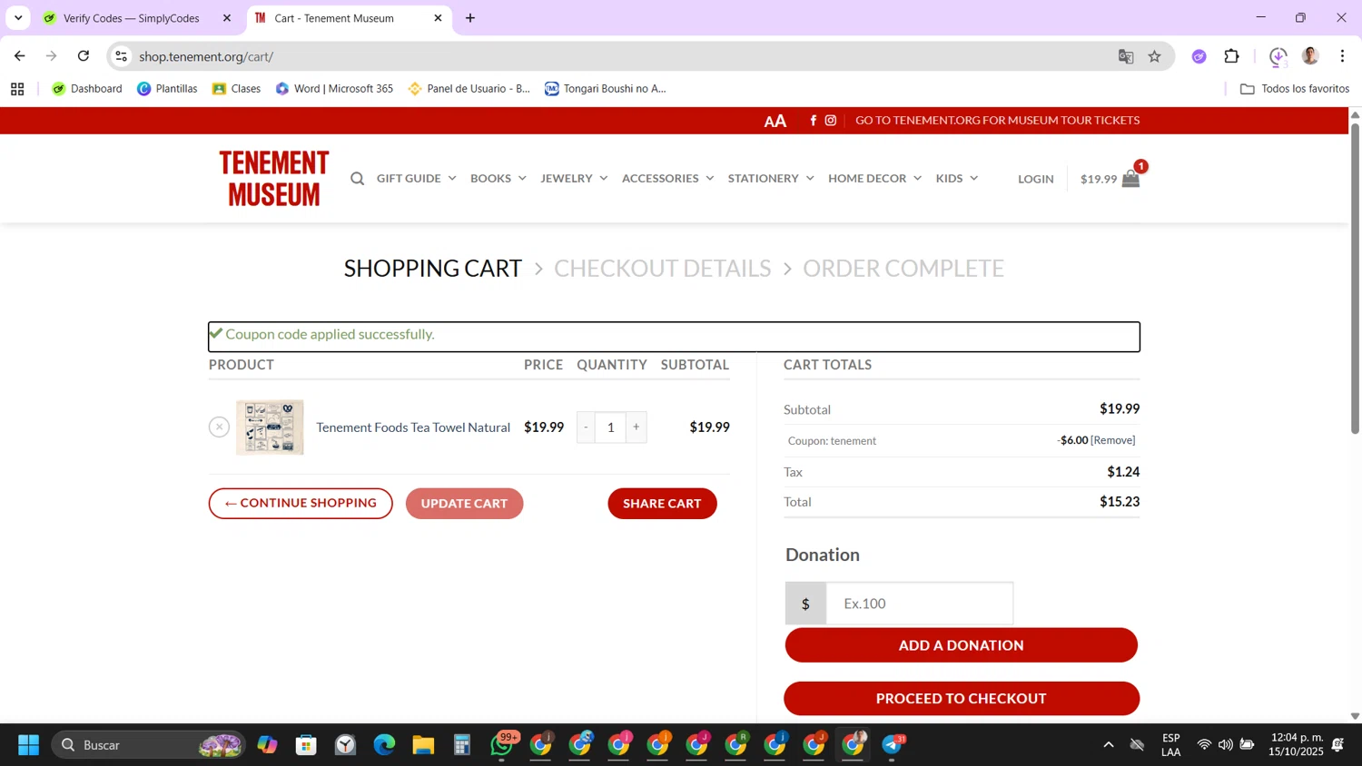Screen dimensions: 1362x766
Task: Open museum tour tickets link in banner
Action: (x=997, y=120)
